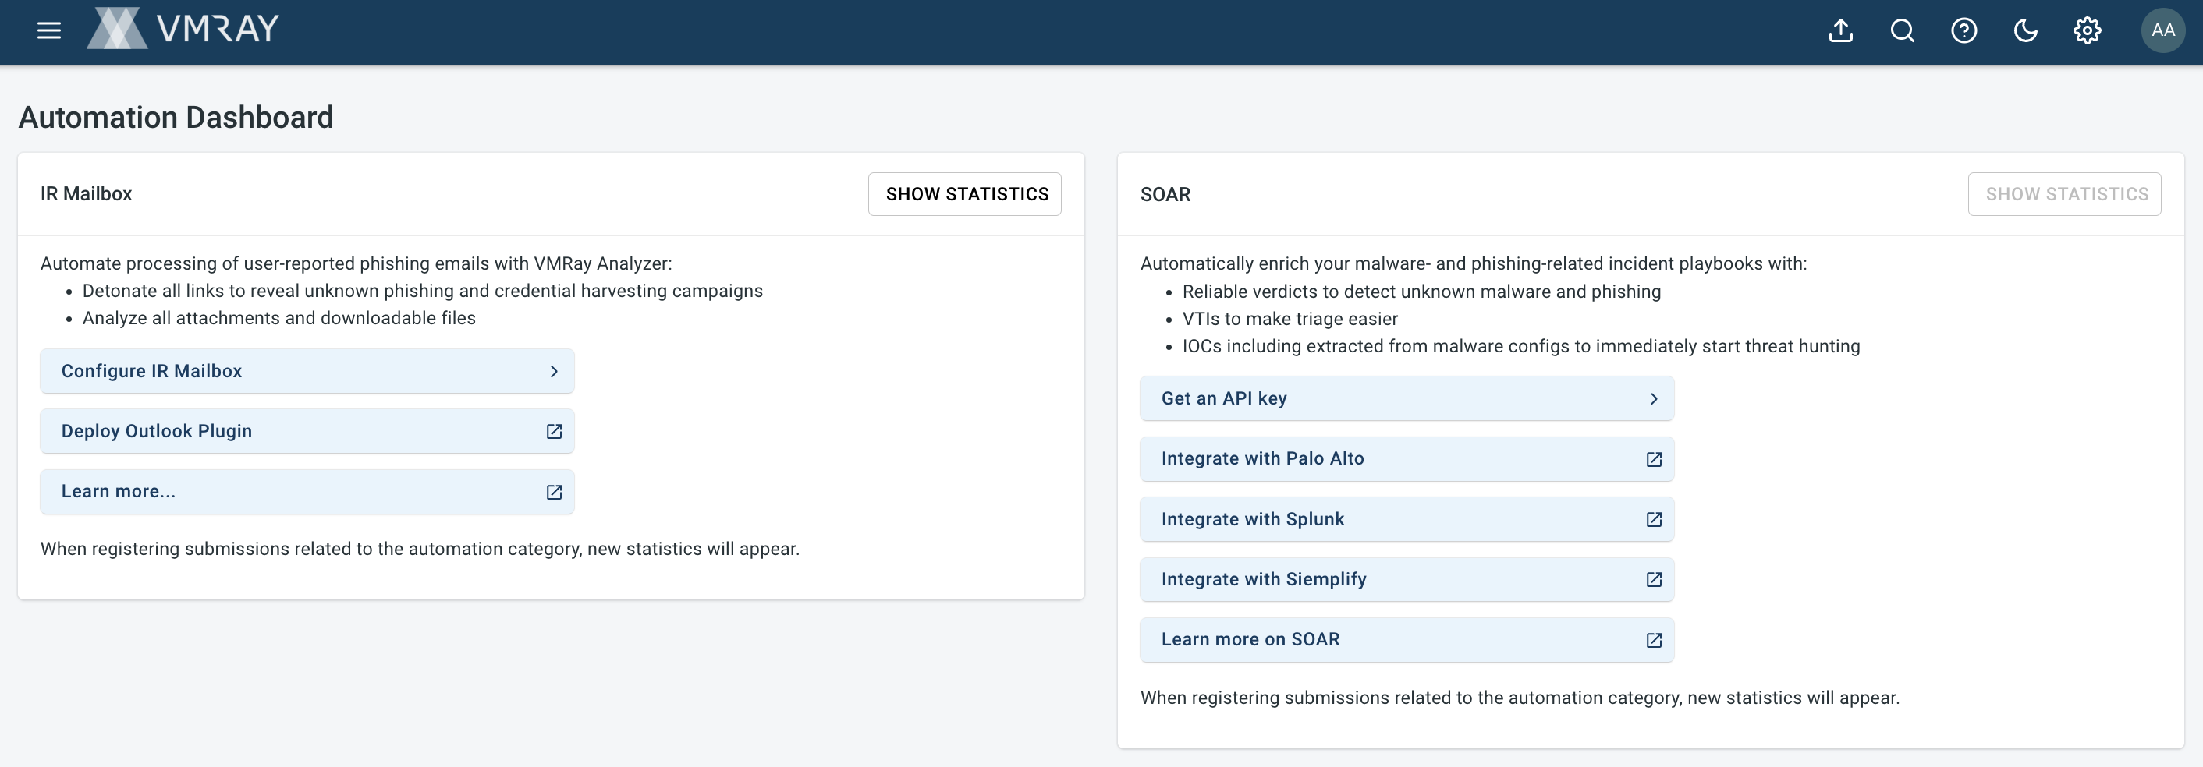
Task: Click text 'Automatically enrich your malware- and phishing-related'
Action: pyautogui.click(x=1474, y=264)
